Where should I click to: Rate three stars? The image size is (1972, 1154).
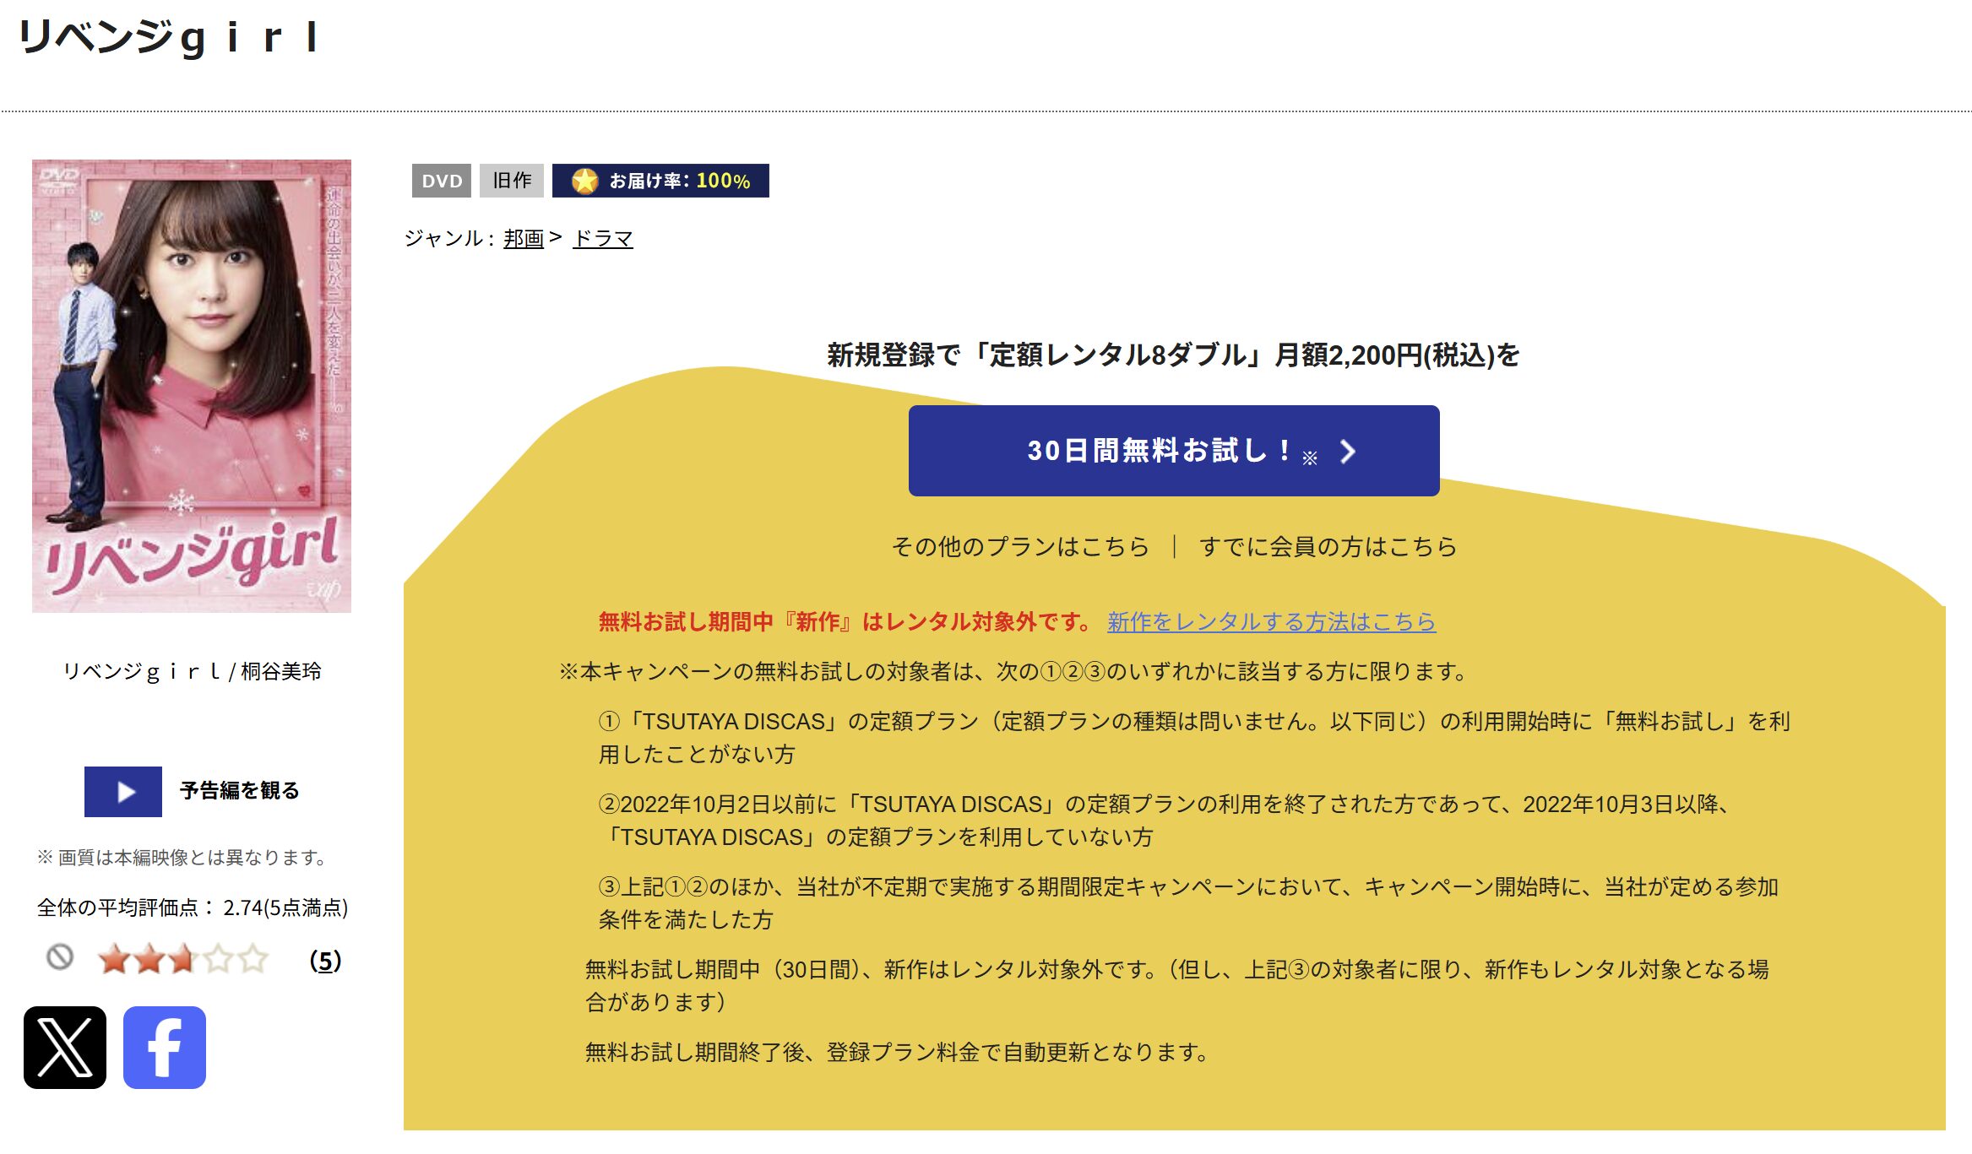point(183,959)
